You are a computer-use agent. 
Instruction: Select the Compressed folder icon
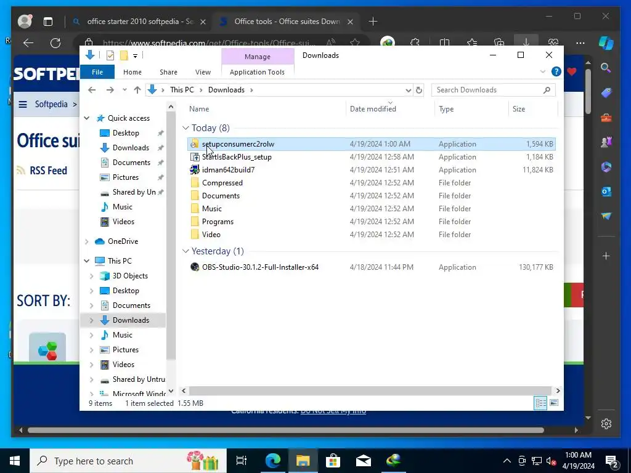click(x=195, y=182)
